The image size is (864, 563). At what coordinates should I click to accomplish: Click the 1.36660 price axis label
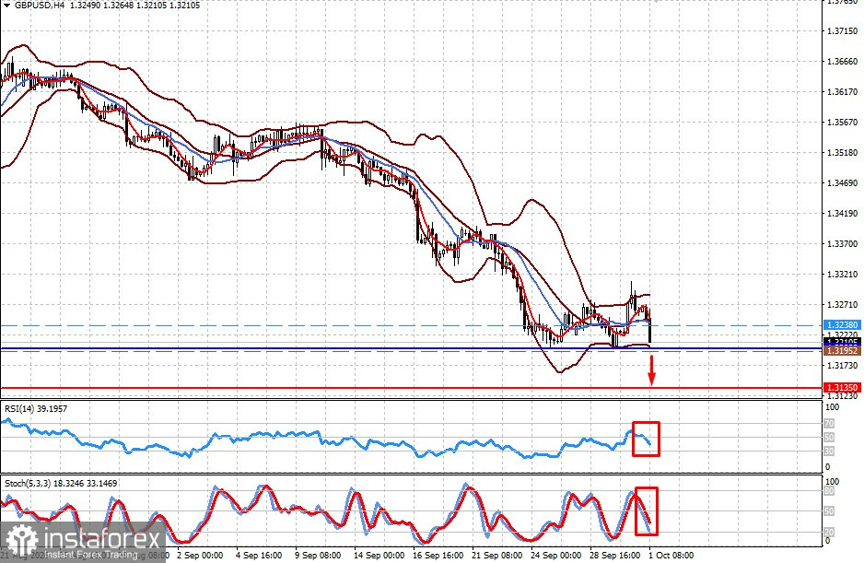[x=843, y=62]
